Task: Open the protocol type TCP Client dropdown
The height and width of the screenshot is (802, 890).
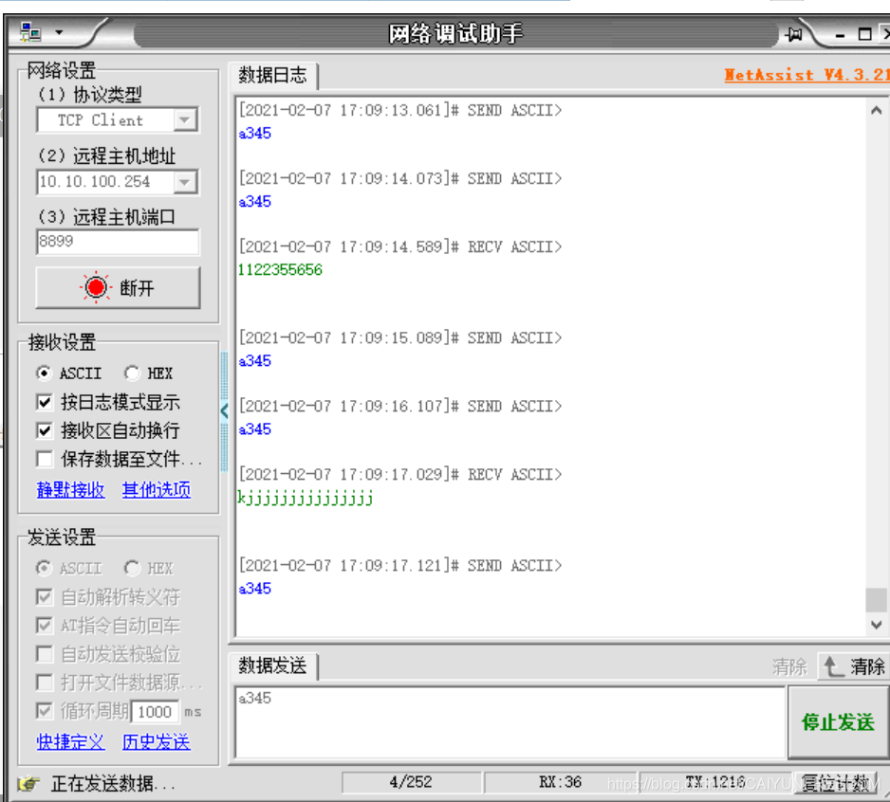Action: point(118,120)
